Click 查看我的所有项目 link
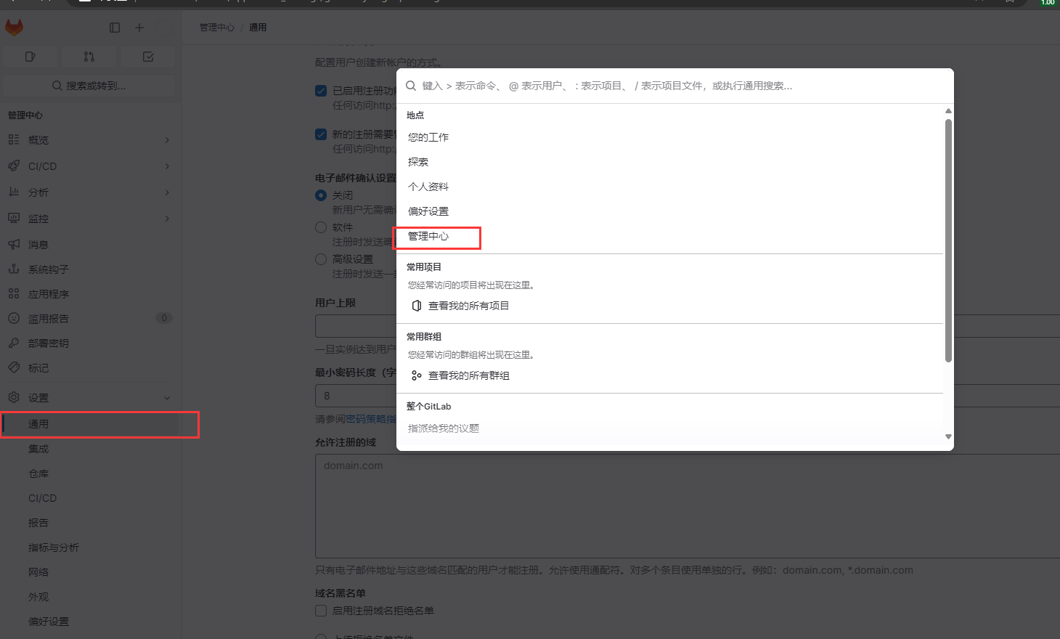This screenshot has height=639, width=1060. [x=468, y=306]
